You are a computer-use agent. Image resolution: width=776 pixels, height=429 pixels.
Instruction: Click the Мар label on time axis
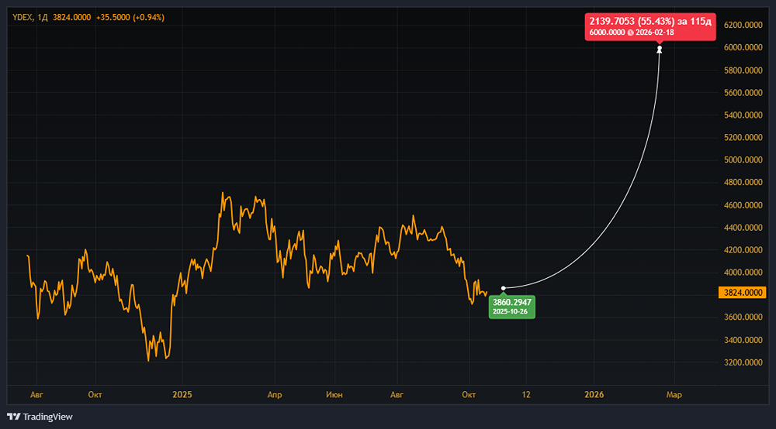click(x=674, y=395)
